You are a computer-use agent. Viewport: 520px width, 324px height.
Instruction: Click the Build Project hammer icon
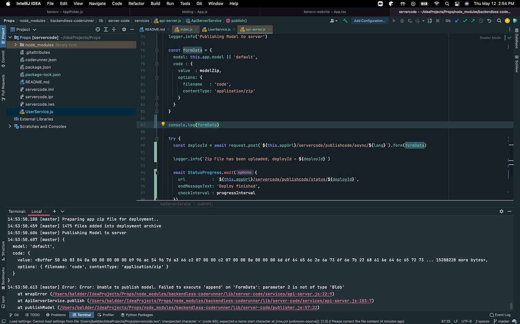point(345,21)
